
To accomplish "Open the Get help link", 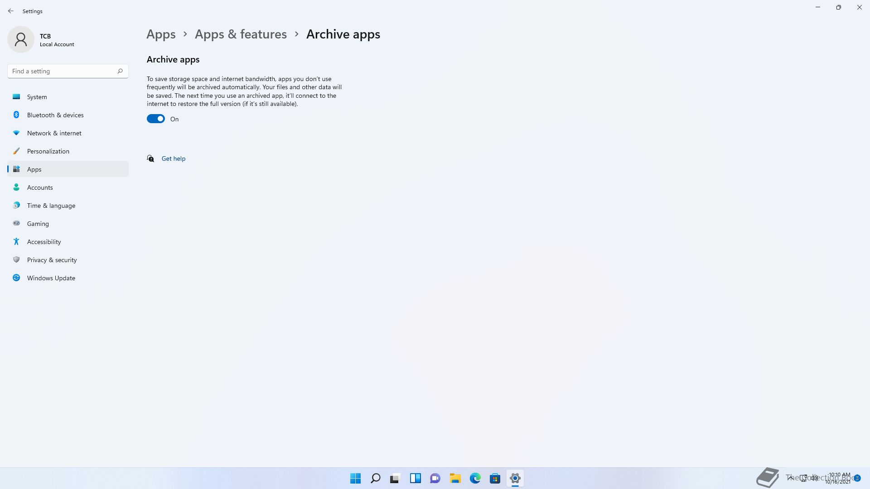I will point(173,158).
